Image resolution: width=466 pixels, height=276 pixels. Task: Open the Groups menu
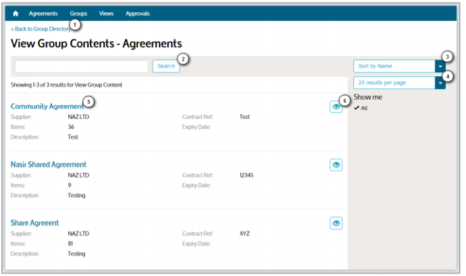point(78,13)
